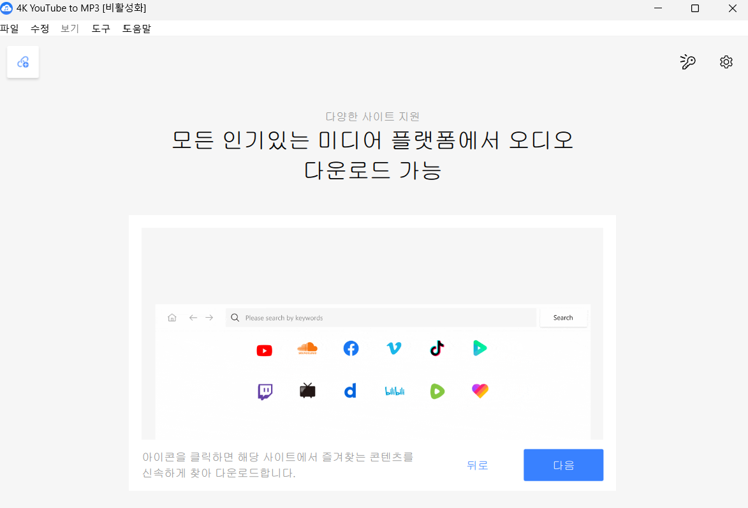Click the '다양한 사이트 지원' subtitle text

(372, 117)
